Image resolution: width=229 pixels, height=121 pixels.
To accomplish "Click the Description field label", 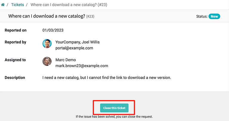I will coord(15,77).
